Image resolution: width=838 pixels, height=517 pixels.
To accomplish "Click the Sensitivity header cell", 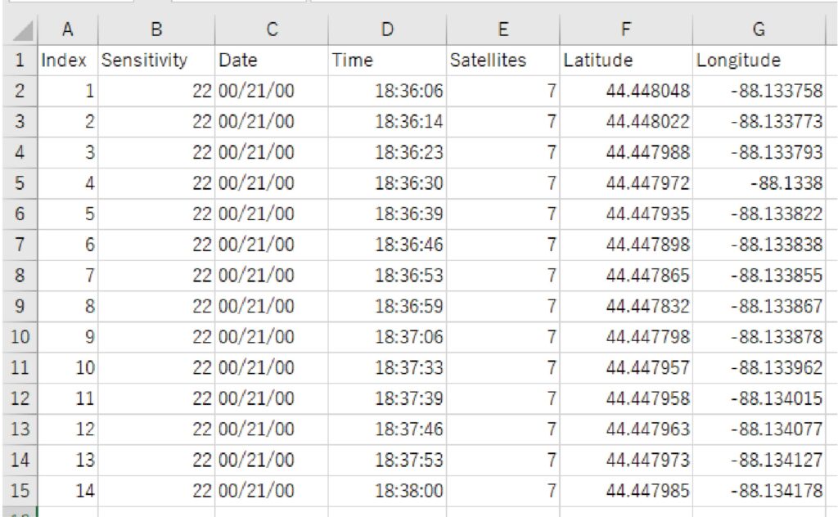I will tap(156, 60).
